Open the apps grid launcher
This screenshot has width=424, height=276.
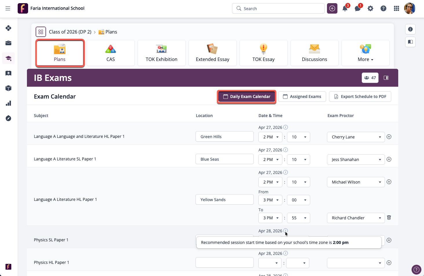tap(396, 8)
